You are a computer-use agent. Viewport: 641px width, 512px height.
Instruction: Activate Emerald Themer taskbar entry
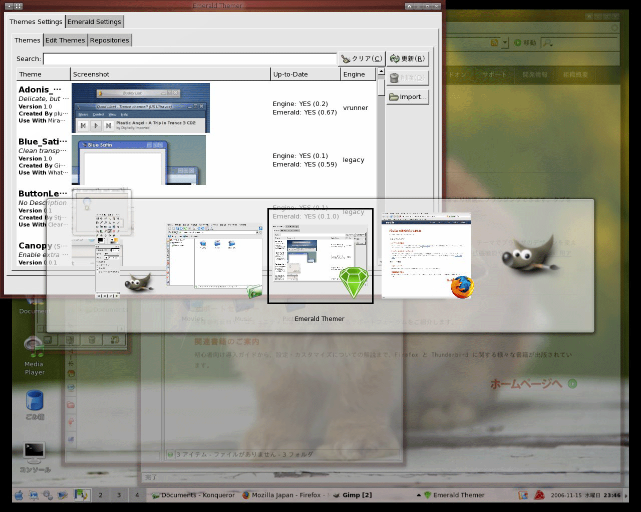[x=454, y=495]
